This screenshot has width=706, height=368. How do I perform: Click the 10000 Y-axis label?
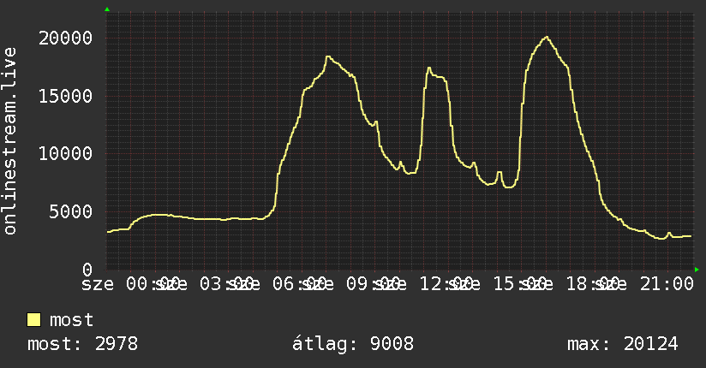65,153
